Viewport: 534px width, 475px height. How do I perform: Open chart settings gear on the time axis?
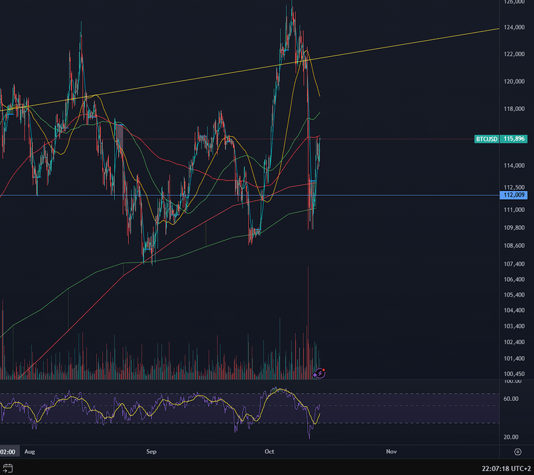518,452
